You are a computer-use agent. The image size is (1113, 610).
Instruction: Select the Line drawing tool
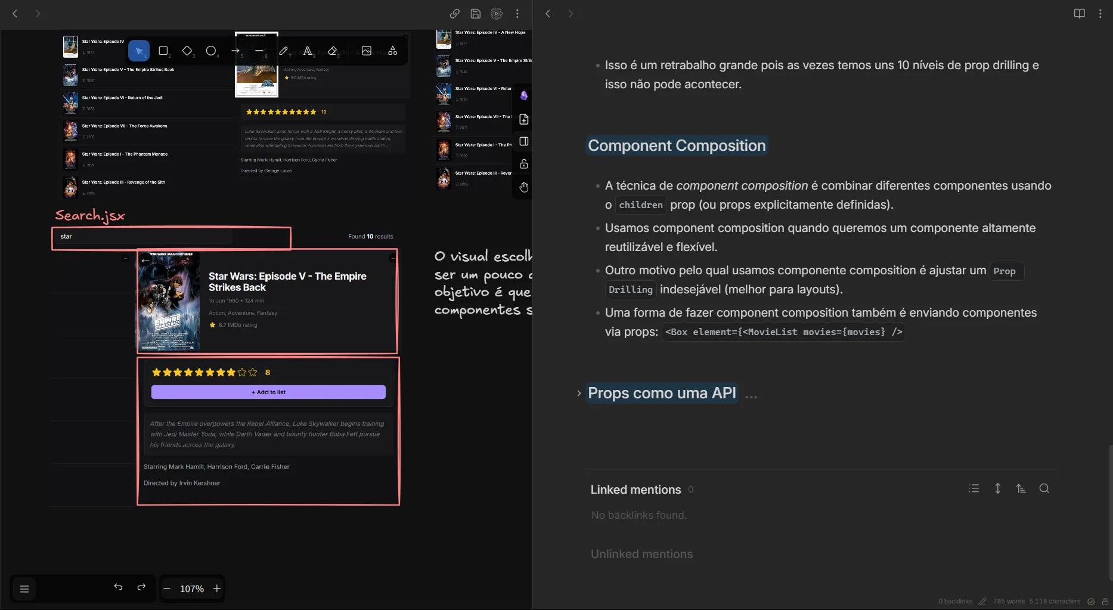tap(259, 51)
